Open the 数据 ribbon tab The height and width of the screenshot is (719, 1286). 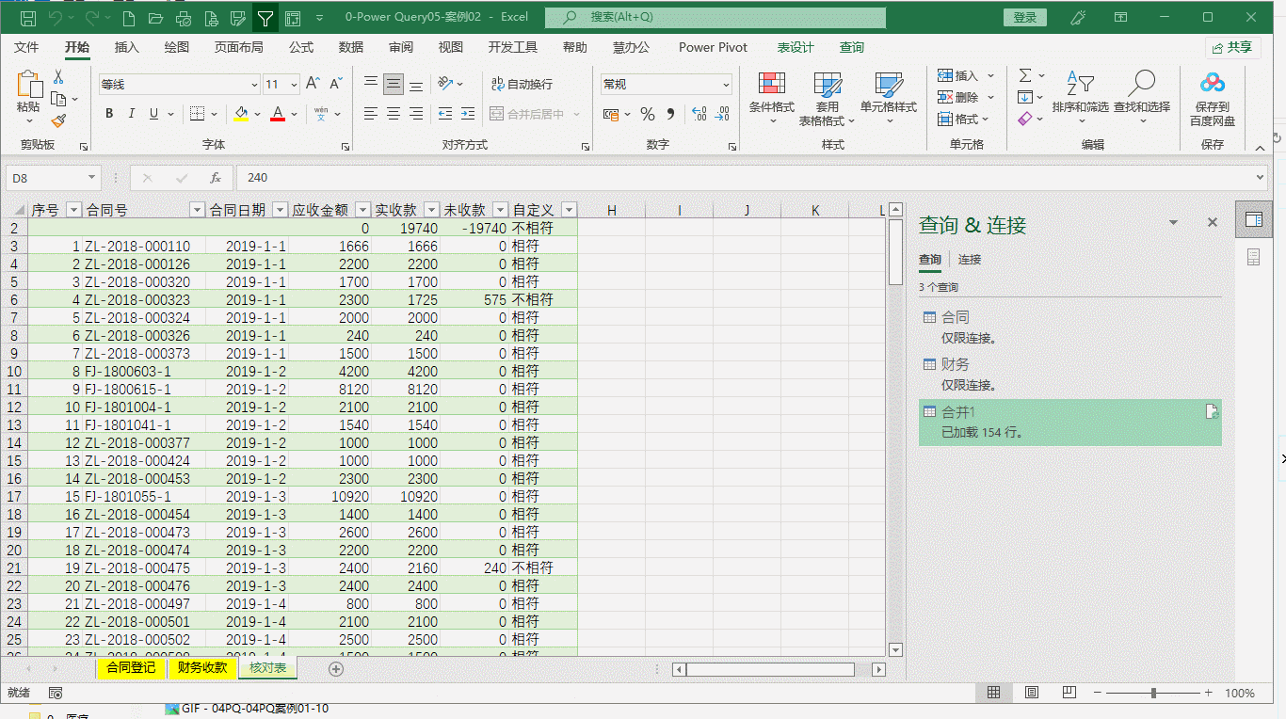[x=351, y=47]
